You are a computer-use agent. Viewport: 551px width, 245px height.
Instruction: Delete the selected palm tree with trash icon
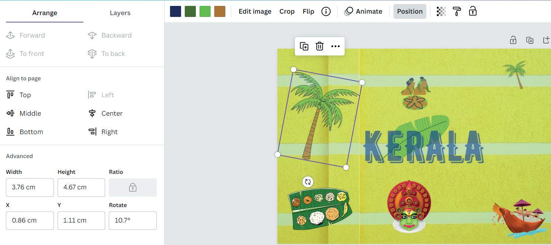pyautogui.click(x=320, y=46)
